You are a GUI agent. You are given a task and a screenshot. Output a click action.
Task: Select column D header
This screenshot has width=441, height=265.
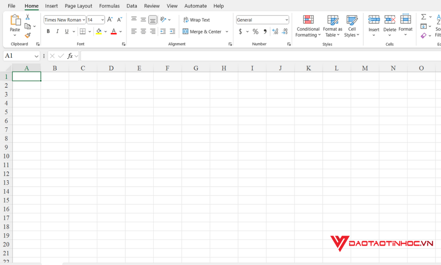pos(111,68)
